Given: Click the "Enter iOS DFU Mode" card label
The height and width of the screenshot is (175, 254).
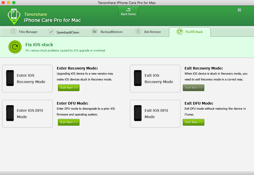Looking at the screenshot, I should click(x=30, y=113).
